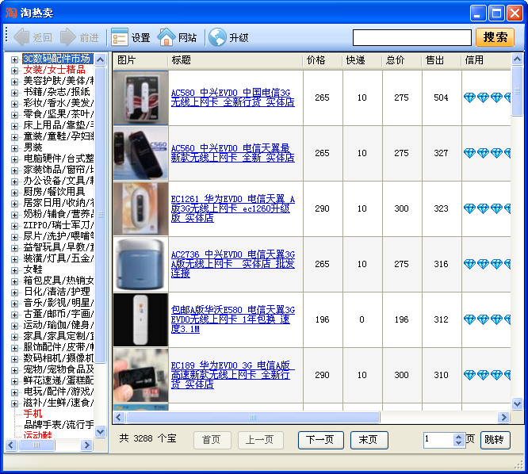This screenshot has height=474, width=528.
Task: Click the 搜索 search button
Action: pyautogui.click(x=495, y=37)
